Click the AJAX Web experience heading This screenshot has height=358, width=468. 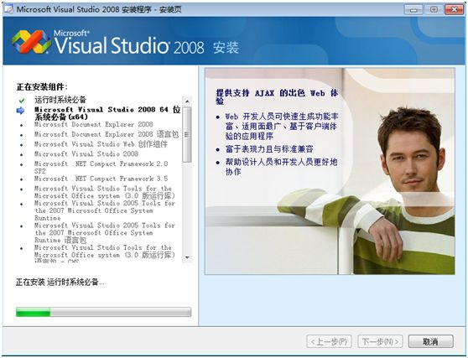pos(277,97)
